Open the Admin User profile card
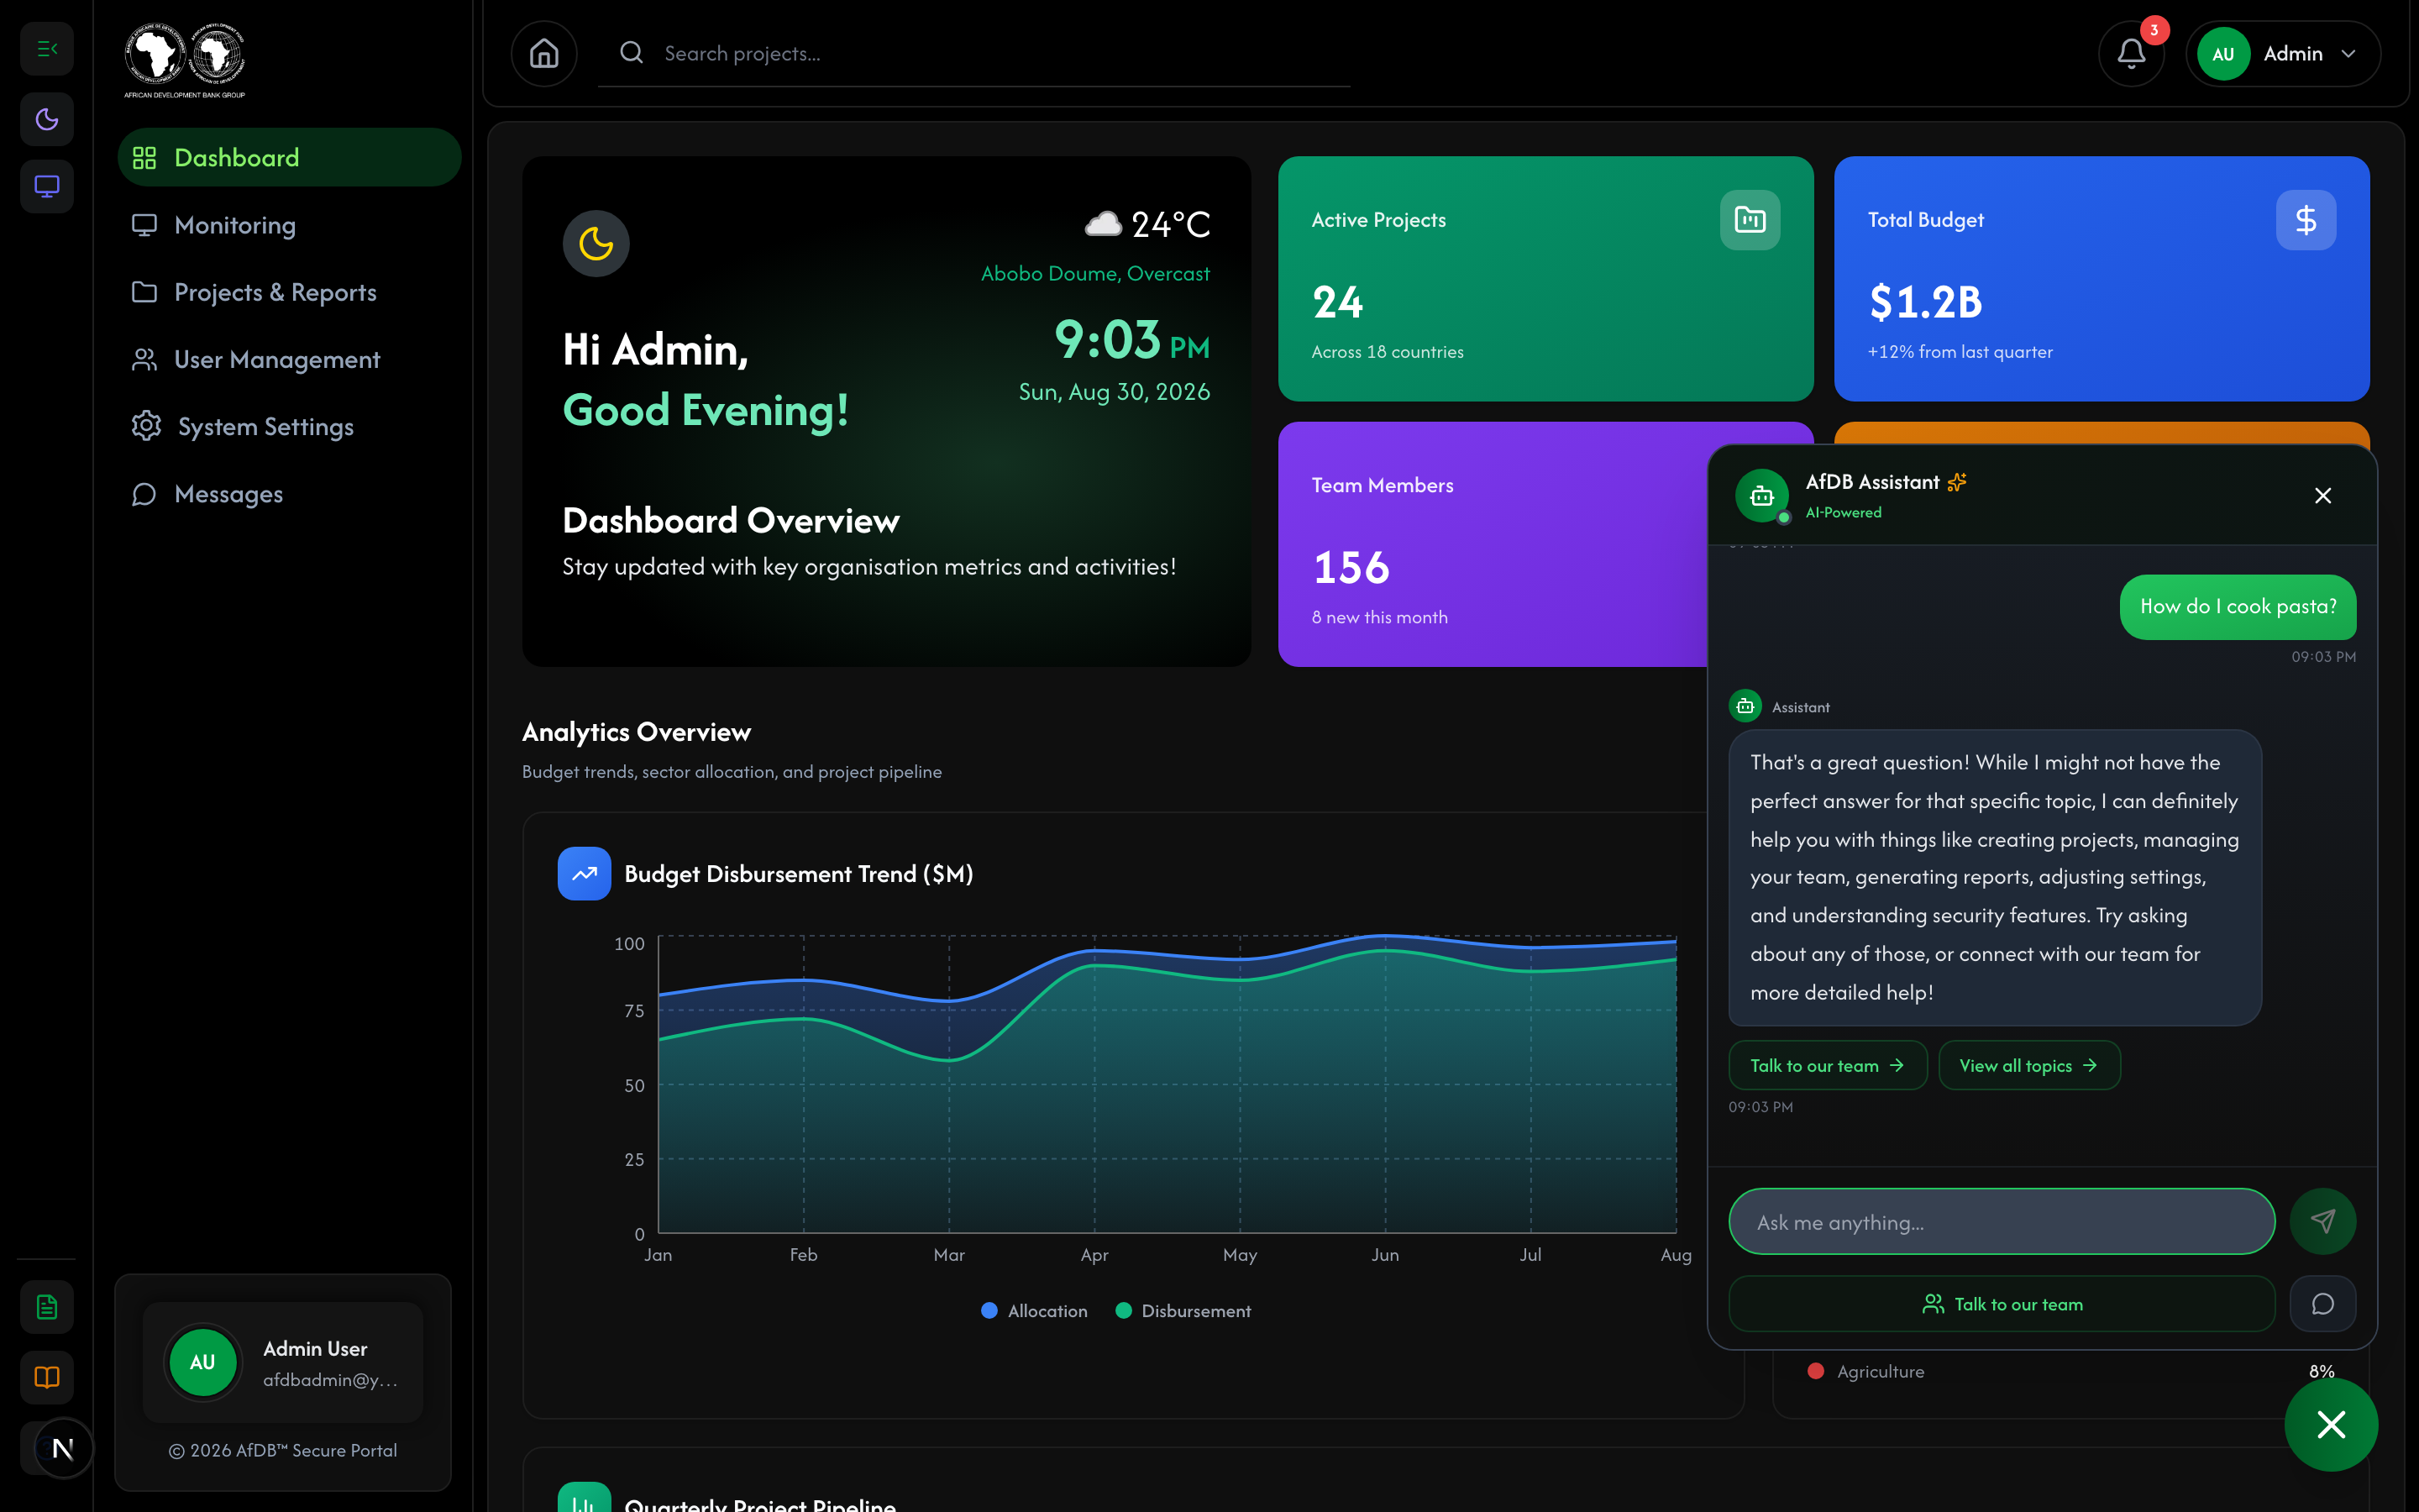 283,1362
